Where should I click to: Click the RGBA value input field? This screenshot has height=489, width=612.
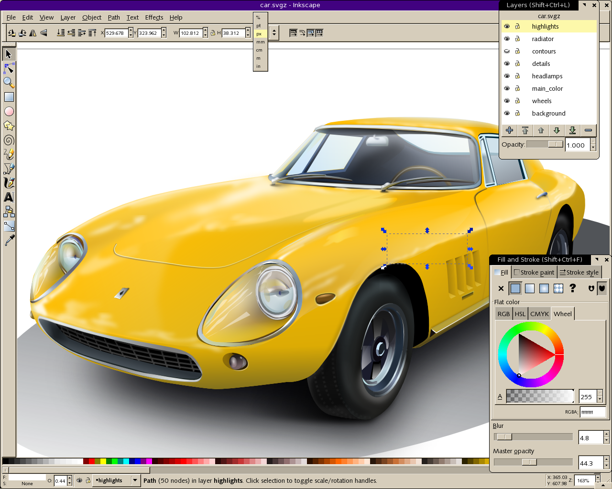coord(592,412)
